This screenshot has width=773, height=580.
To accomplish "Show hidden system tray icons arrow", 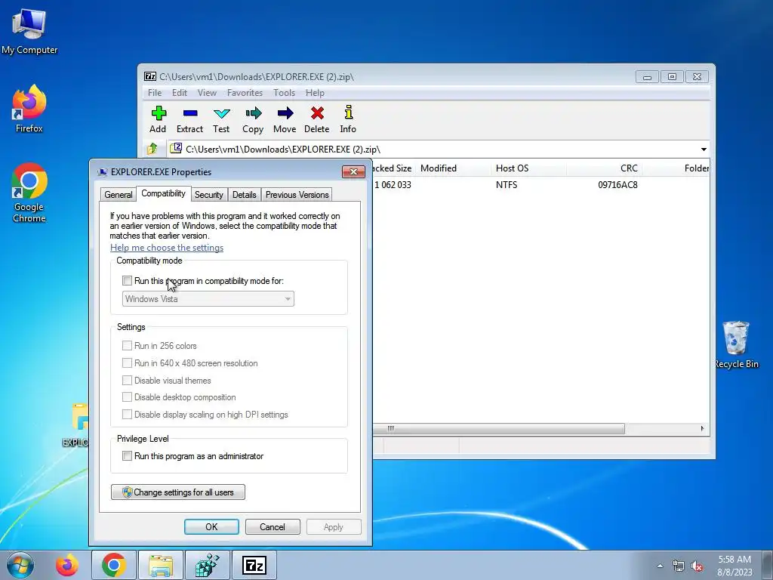I will click(660, 566).
